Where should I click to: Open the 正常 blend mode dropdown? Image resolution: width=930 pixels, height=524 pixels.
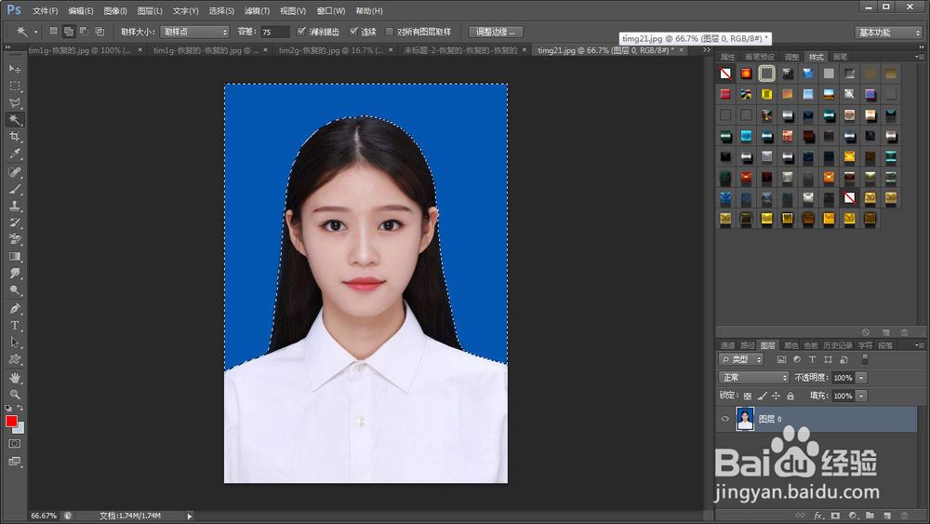753,378
